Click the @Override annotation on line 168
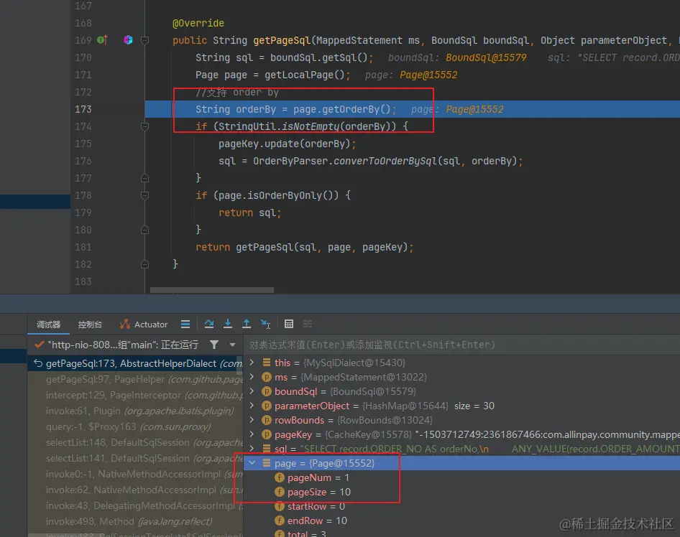 click(x=198, y=23)
